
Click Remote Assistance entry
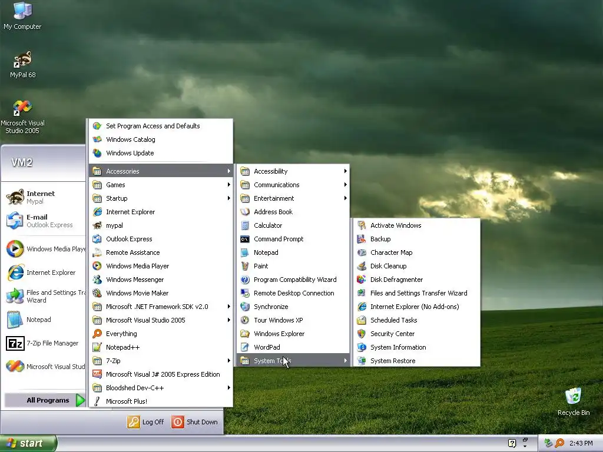[161, 252]
